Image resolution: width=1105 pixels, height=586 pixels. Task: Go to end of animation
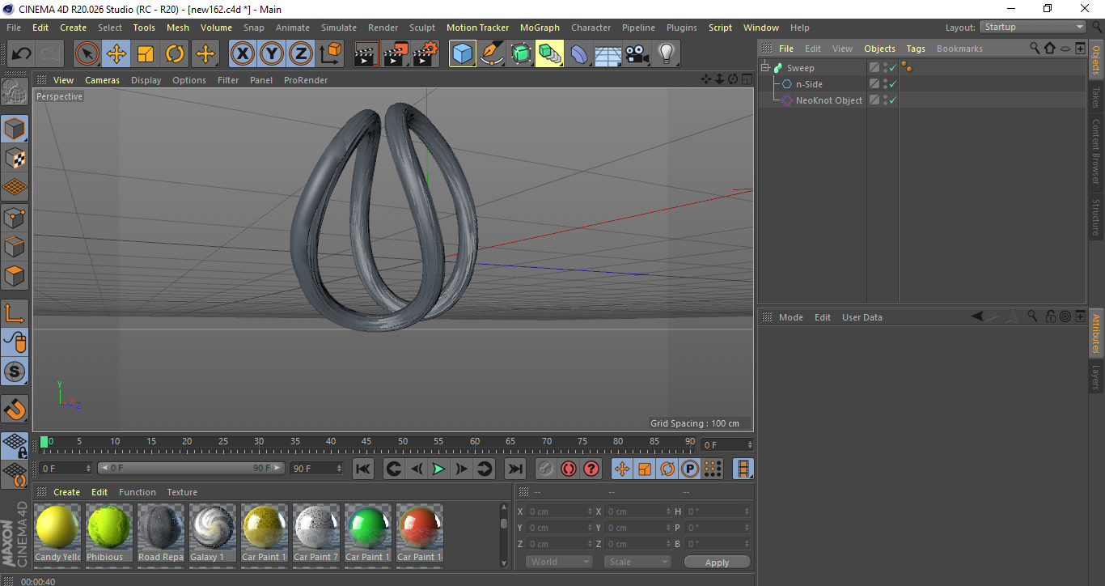[x=514, y=469]
